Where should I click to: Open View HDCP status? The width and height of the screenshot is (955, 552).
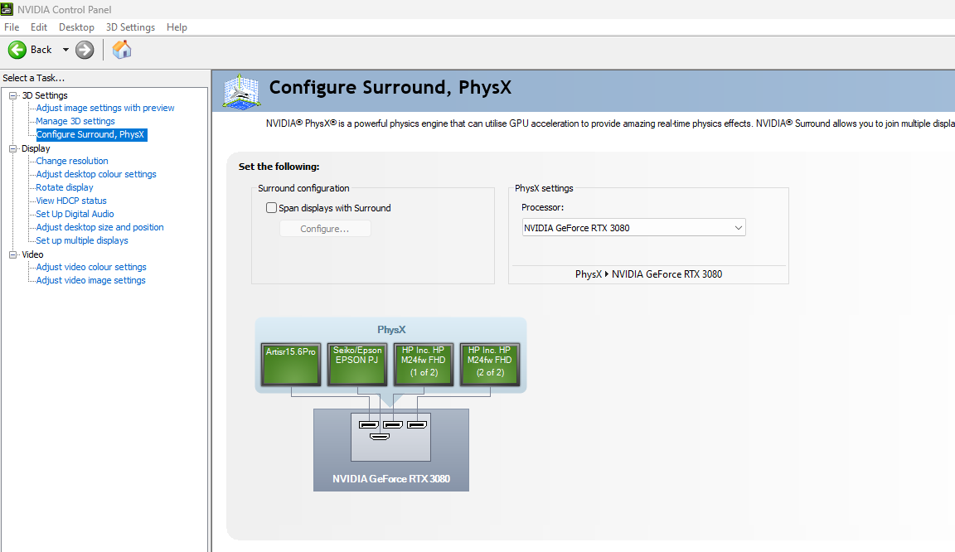(70, 201)
